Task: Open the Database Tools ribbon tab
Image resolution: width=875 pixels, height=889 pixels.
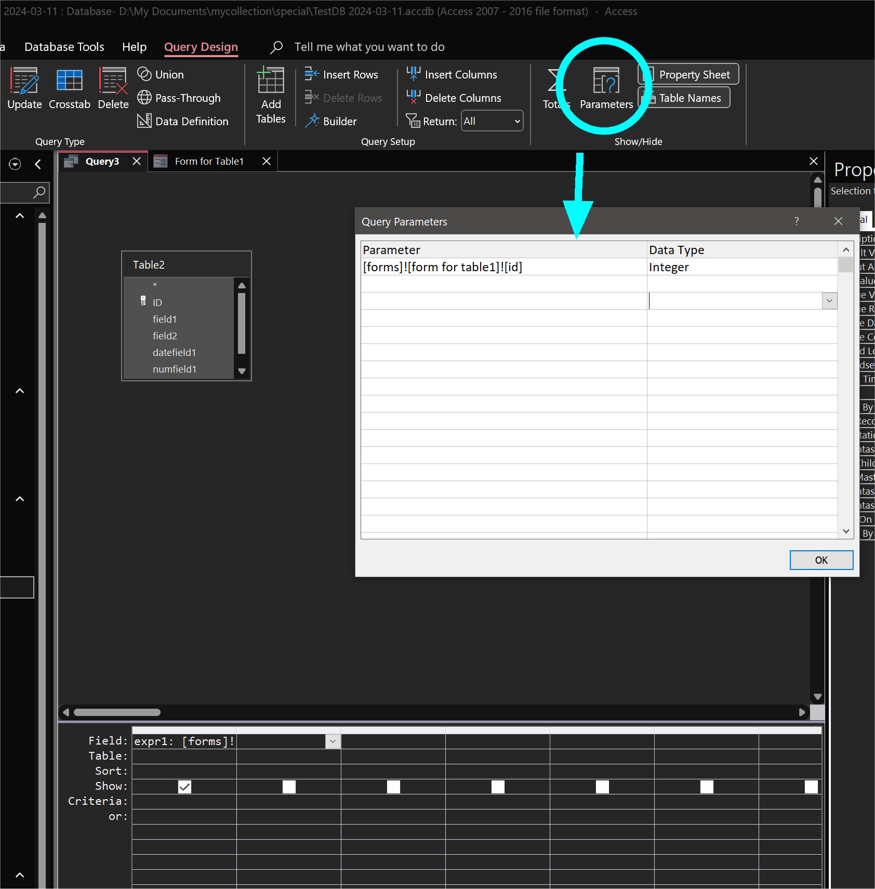Action: click(x=64, y=47)
